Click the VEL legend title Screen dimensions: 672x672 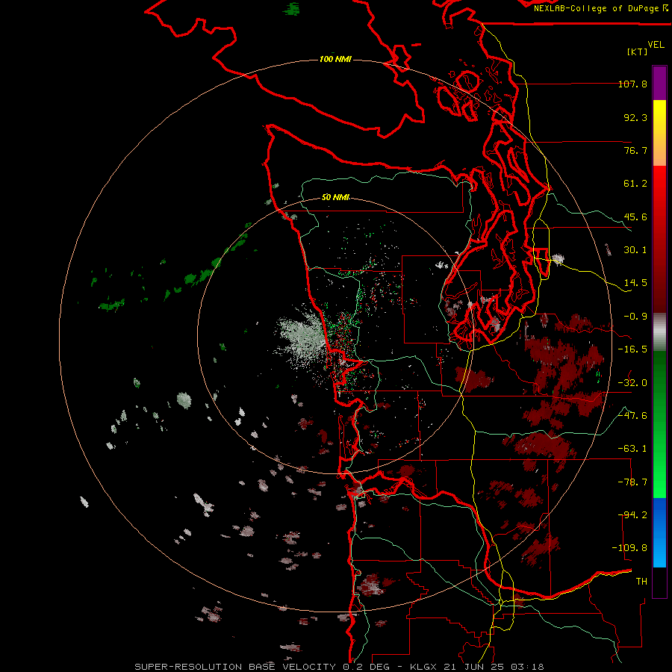coord(656,45)
